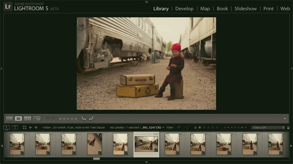Rotate photo clockwise
This screenshot has width=293, height=164.
(x=91, y=118)
